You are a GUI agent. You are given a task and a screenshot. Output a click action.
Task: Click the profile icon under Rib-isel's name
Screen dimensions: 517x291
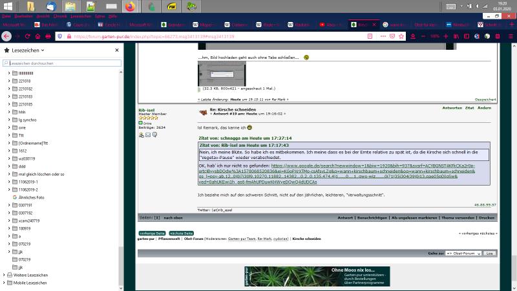pos(142,135)
